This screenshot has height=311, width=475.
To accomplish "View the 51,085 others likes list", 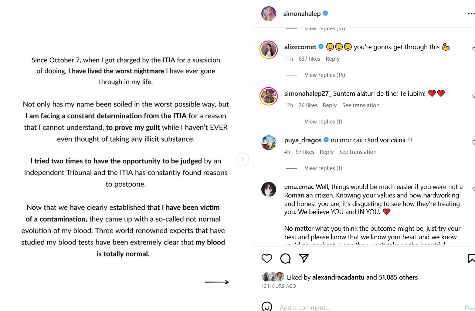I will coord(398,277).
